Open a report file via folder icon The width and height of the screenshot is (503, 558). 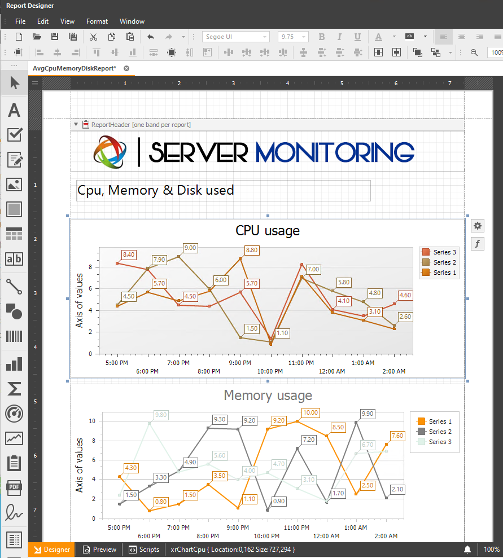(x=37, y=37)
